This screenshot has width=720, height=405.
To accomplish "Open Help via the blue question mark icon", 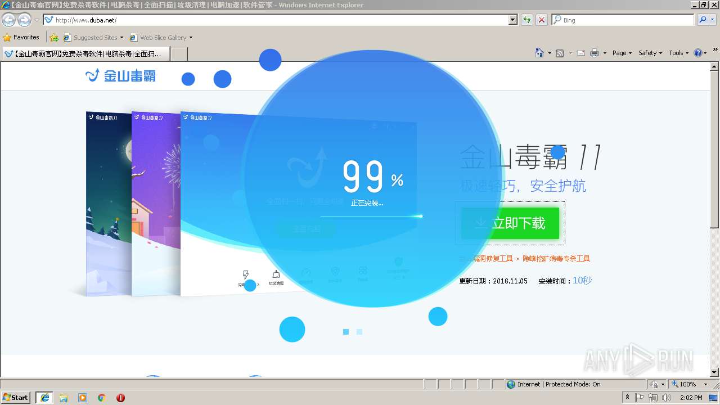I will coord(698,53).
